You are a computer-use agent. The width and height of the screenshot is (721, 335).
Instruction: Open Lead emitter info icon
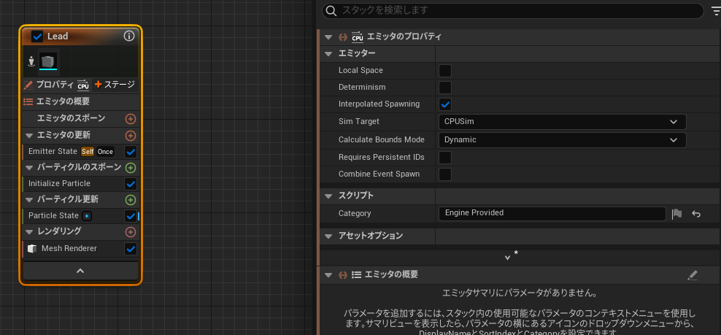[129, 36]
